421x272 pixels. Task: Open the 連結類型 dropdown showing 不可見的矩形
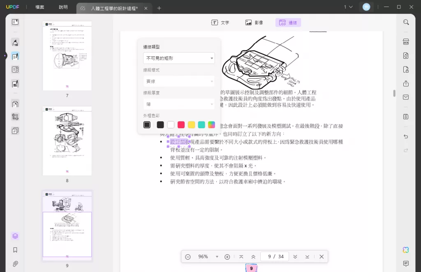pos(179,58)
